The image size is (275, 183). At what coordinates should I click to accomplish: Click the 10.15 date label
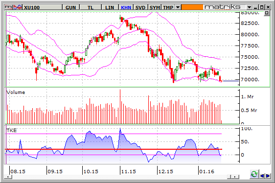tap(91, 171)
